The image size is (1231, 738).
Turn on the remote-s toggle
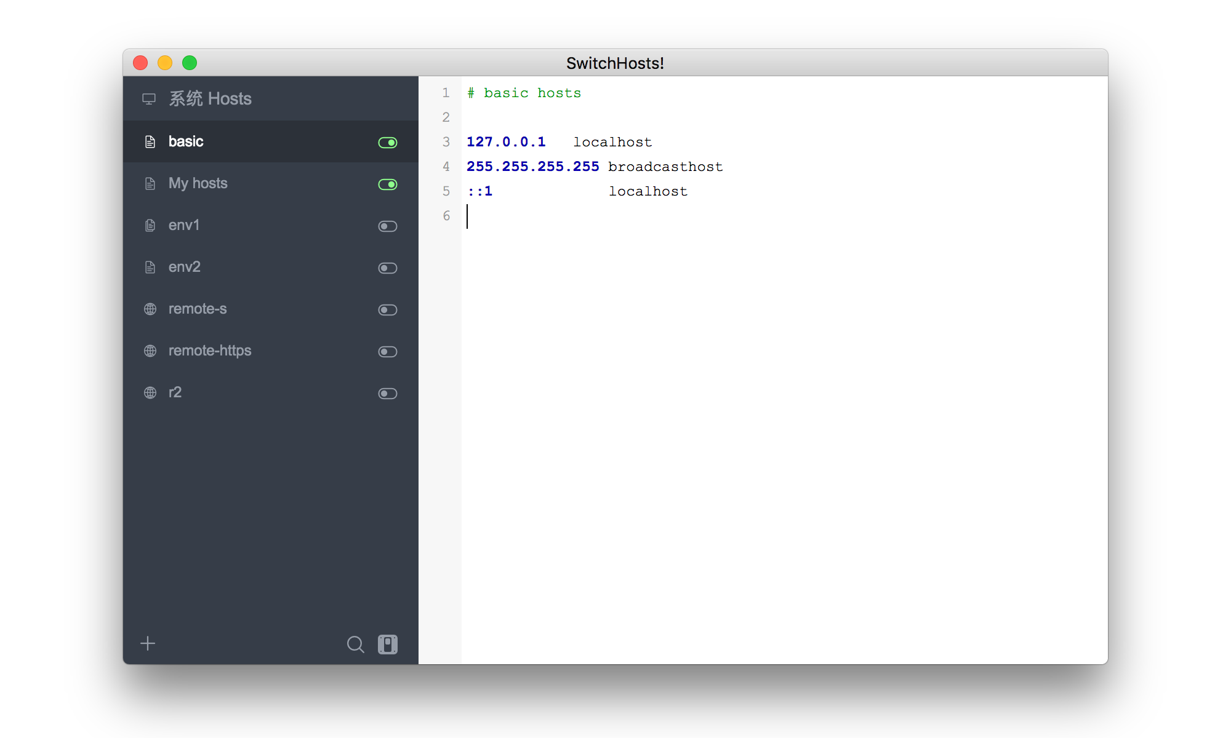(388, 310)
